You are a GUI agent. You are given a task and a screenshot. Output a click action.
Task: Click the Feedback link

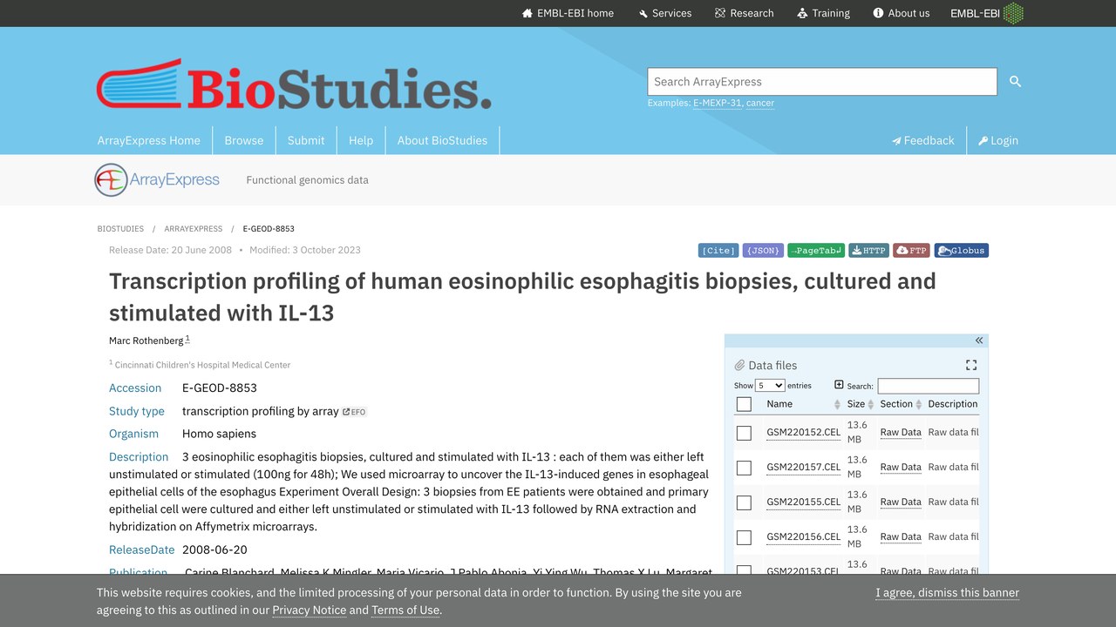(923, 140)
